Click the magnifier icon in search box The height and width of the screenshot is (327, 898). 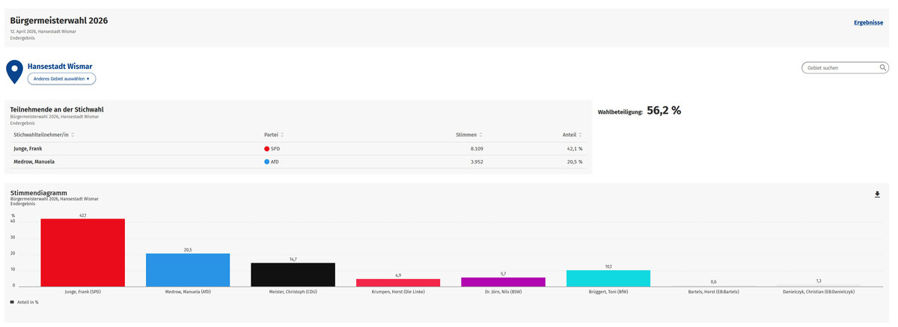pyautogui.click(x=883, y=68)
